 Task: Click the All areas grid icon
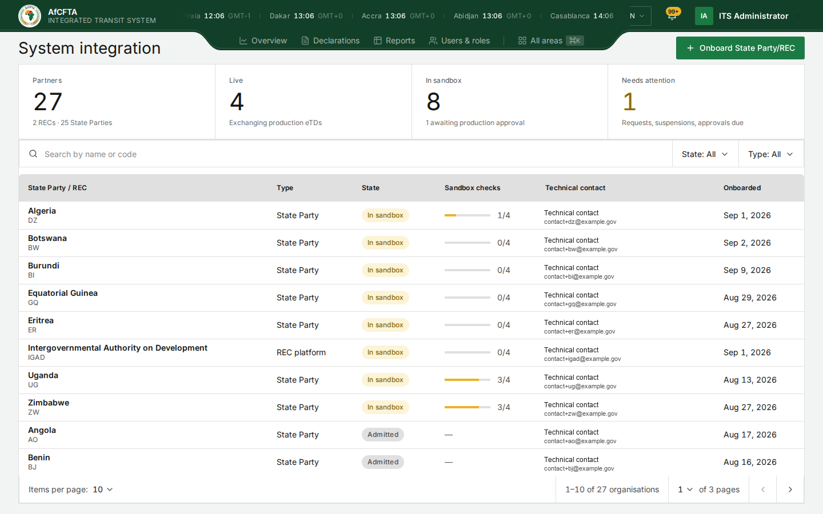coord(522,41)
